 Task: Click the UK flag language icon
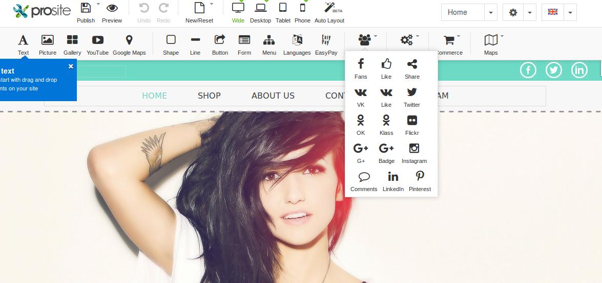553,12
